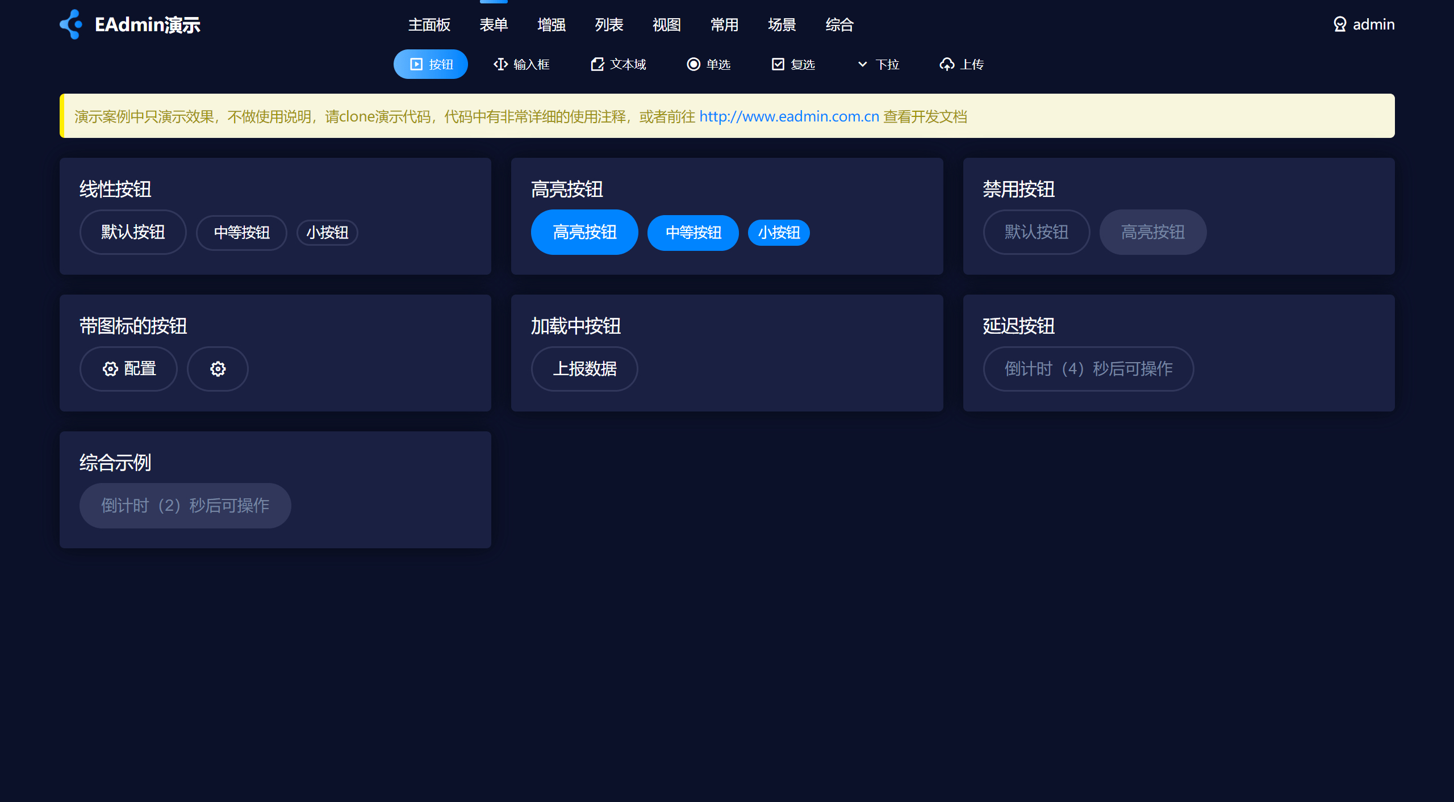Click the gear icon on 配置 button
Screen dimensions: 1454x802
pos(110,369)
